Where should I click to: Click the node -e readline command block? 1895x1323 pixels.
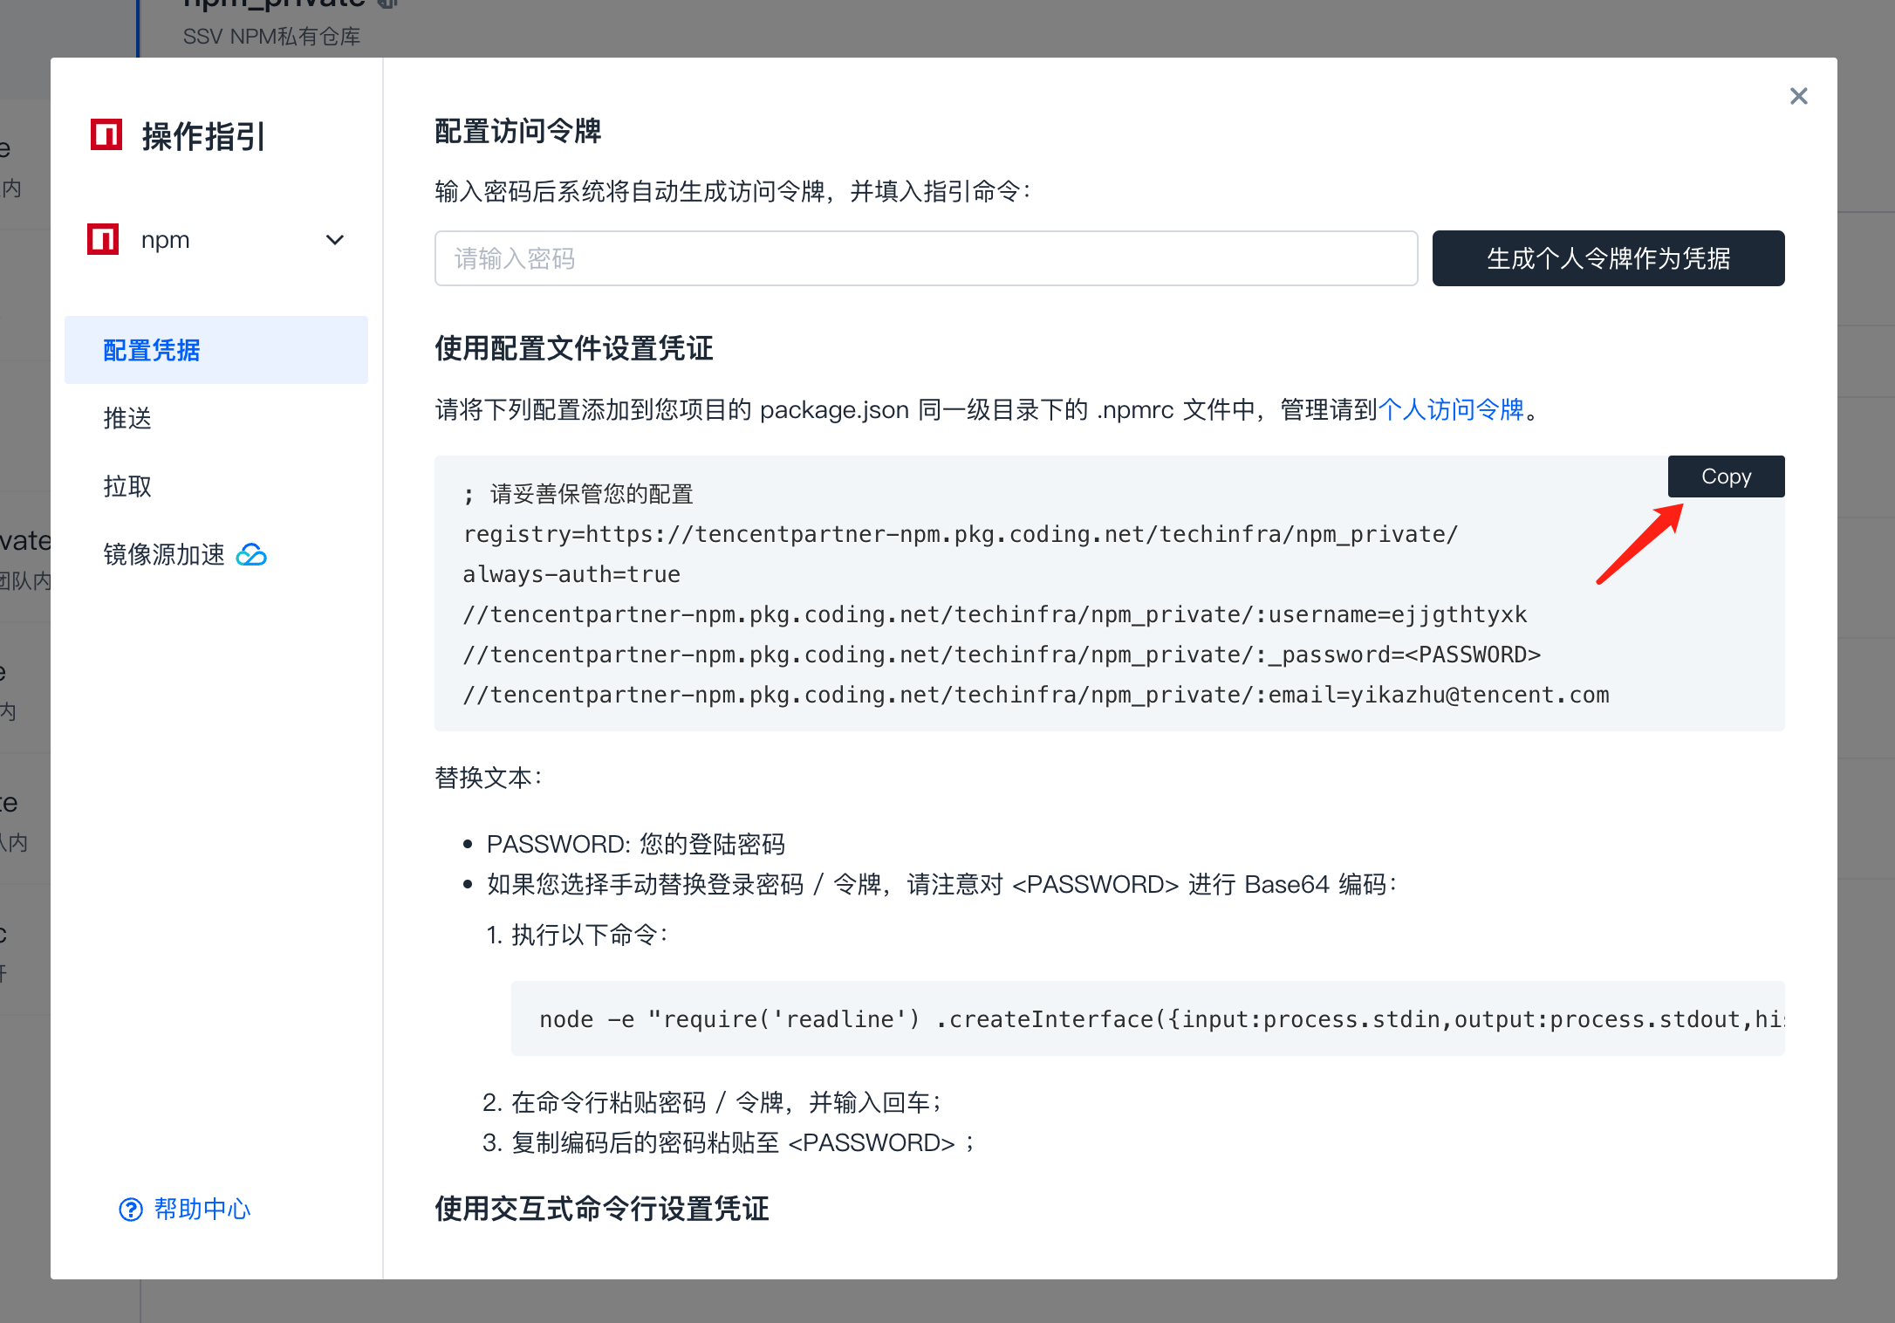[x=1147, y=1018]
